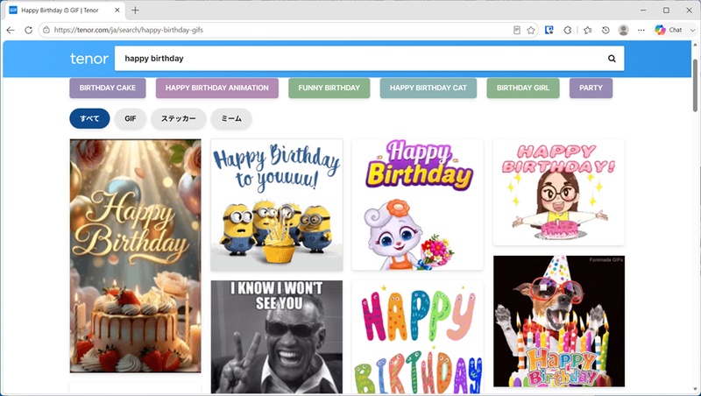Open the girl with pink cake sticker
Viewport: 701px width, 396px height.
pyautogui.click(x=559, y=192)
